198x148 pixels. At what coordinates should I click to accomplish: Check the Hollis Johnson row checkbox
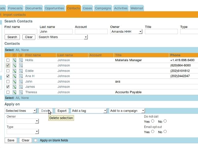8,60
